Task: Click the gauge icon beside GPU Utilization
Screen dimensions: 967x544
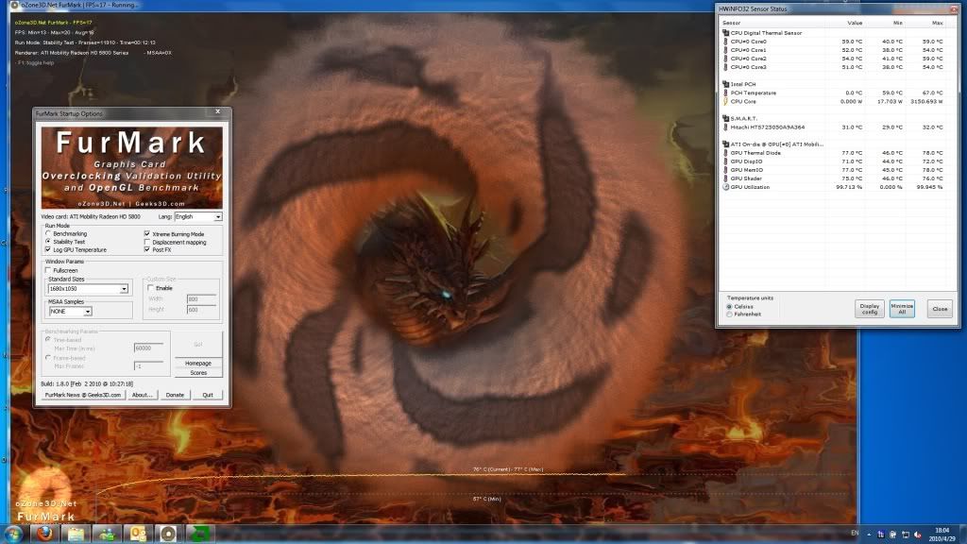Action: pos(725,187)
